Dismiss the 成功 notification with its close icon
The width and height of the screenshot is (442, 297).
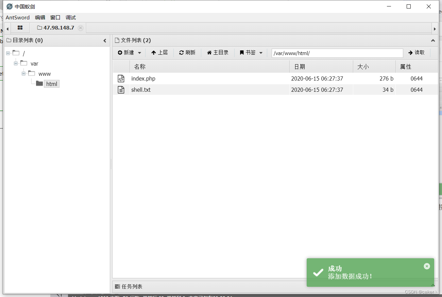[x=427, y=266]
